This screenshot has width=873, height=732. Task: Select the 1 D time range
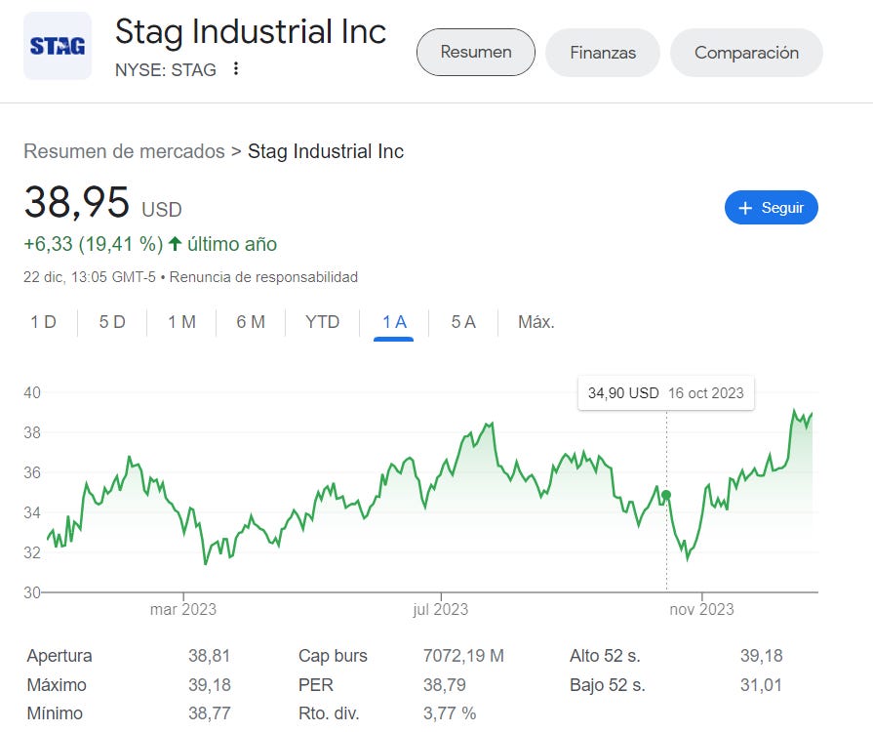tap(44, 322)
